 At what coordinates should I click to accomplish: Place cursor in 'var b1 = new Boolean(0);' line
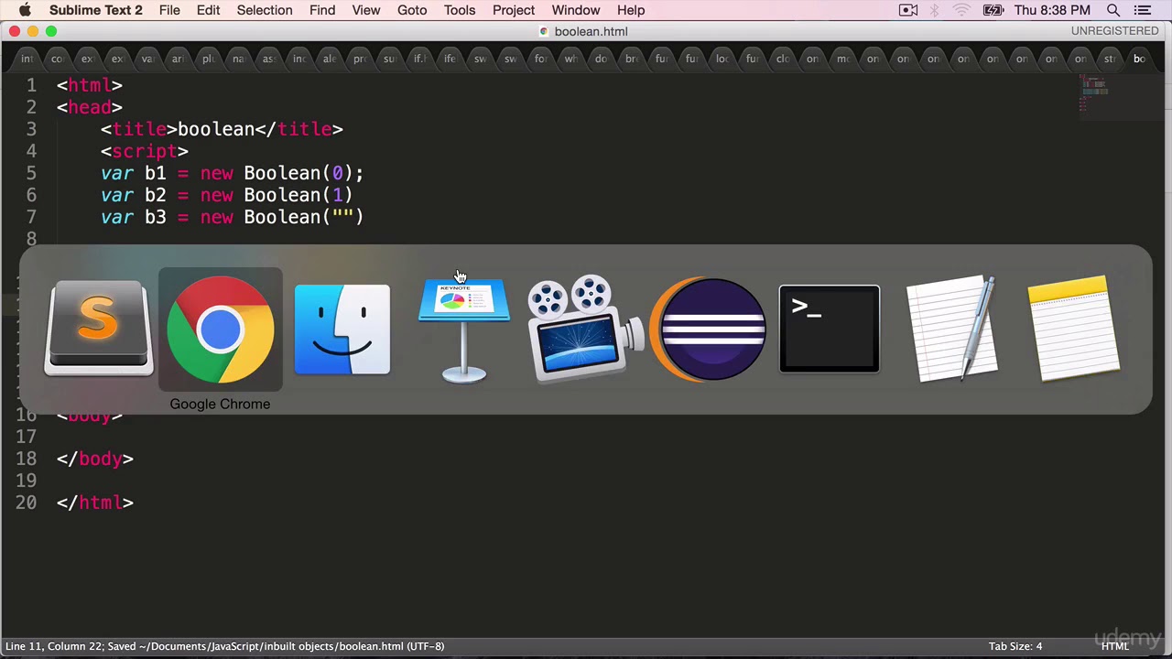232,173
